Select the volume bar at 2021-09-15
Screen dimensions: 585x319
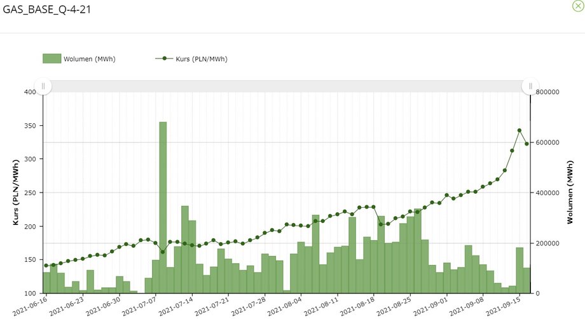tap(520, 270)
